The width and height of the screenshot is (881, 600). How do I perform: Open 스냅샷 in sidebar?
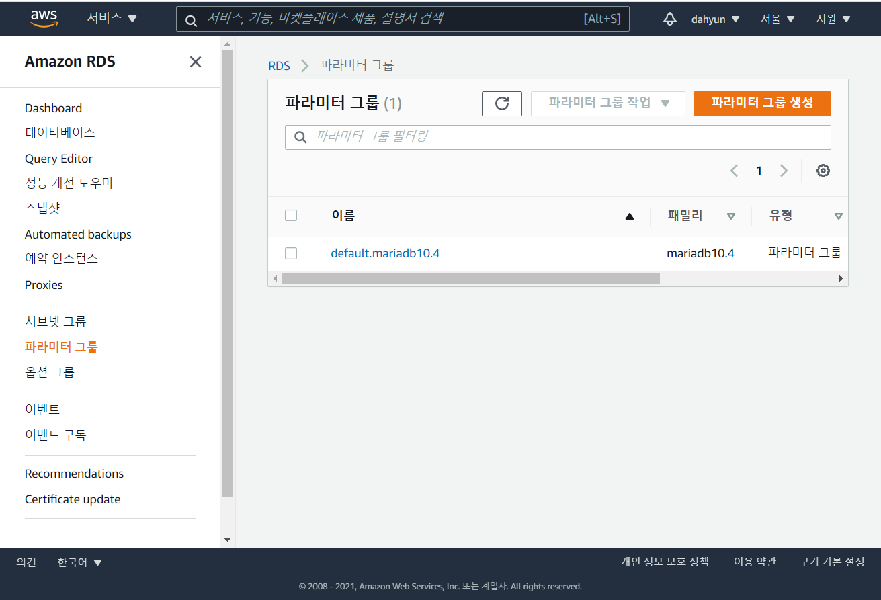point(42,208)
